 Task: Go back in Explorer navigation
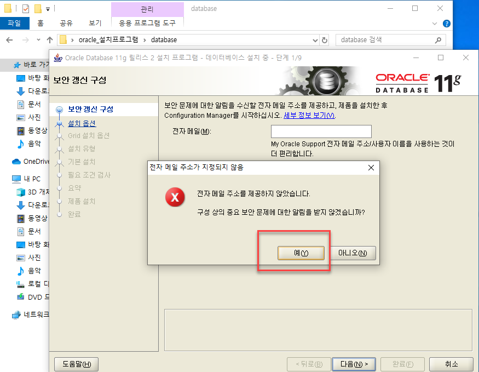tap(9, 40)
